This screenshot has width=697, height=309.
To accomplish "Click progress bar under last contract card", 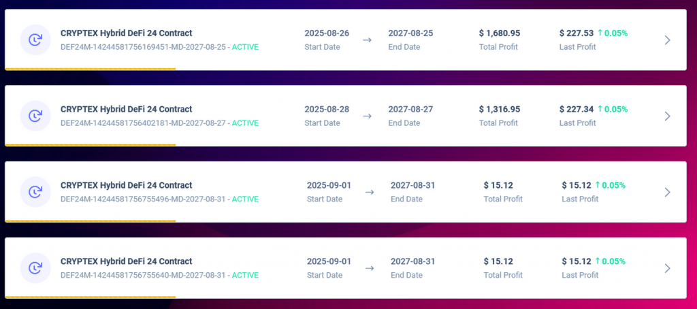I will point(91,297).
